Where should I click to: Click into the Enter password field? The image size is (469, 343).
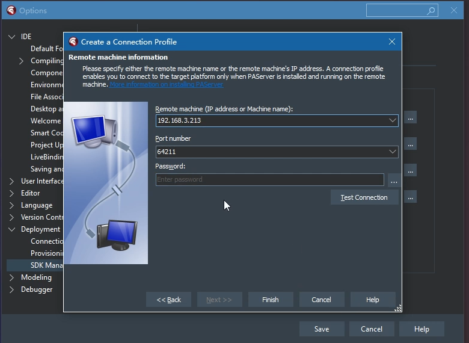pos(269,180)
